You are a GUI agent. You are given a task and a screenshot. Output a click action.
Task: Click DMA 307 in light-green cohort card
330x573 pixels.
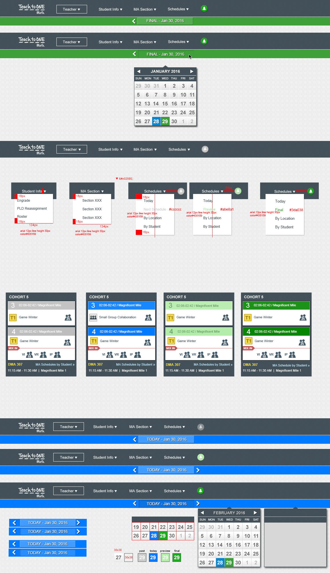173,364
